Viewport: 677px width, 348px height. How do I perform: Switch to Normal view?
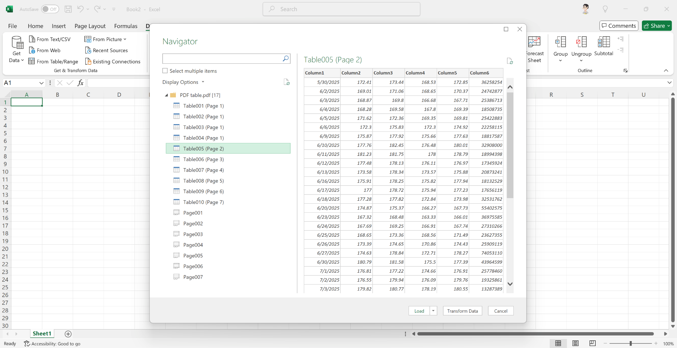(558, 343)
